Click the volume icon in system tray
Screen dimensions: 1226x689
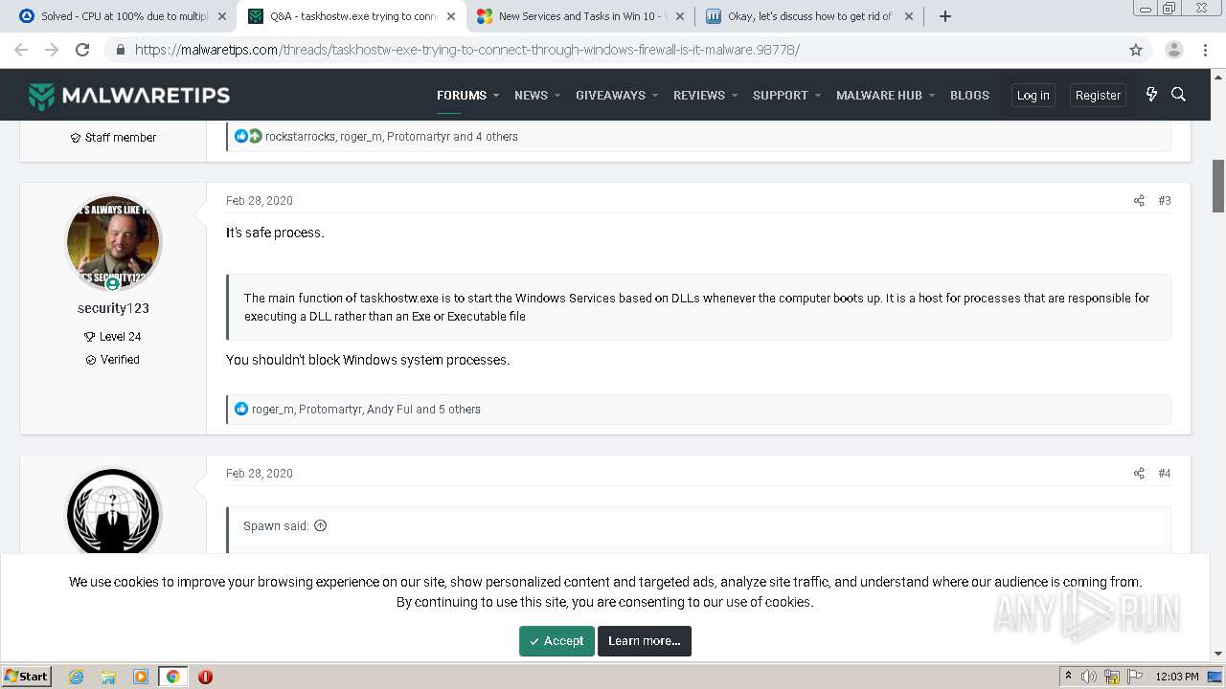tap(1089, 677)
